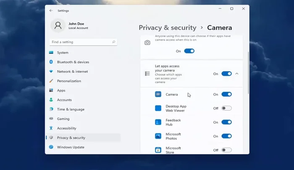
Task: Turn off the Camera app toggle
Action: 226,94
